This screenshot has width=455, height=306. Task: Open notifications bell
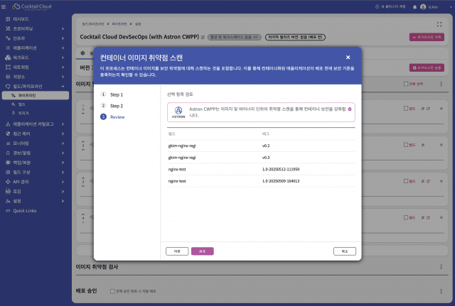pos(414,7)
